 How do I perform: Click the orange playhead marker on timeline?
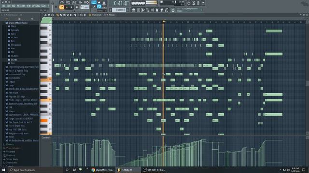[x=163, y=21]
